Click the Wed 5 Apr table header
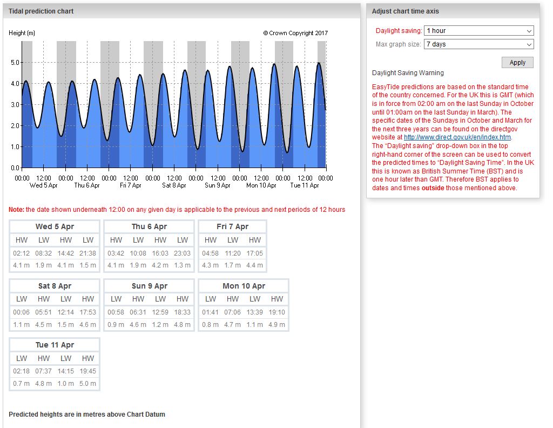Image resolution: width=553 pixels, height=428 pixels. 55,226
